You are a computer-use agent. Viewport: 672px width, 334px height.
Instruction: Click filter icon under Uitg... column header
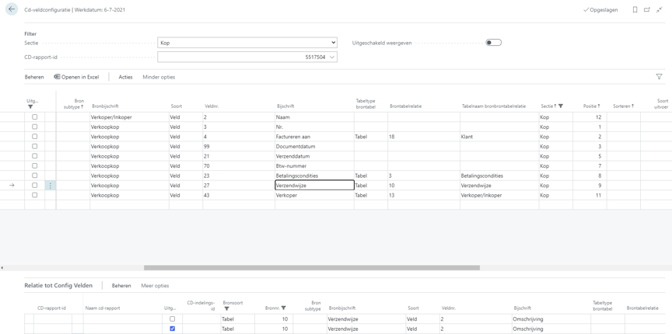click(x=30, y=106)
